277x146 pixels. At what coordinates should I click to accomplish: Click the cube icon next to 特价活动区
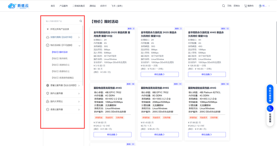coord(48,45)
